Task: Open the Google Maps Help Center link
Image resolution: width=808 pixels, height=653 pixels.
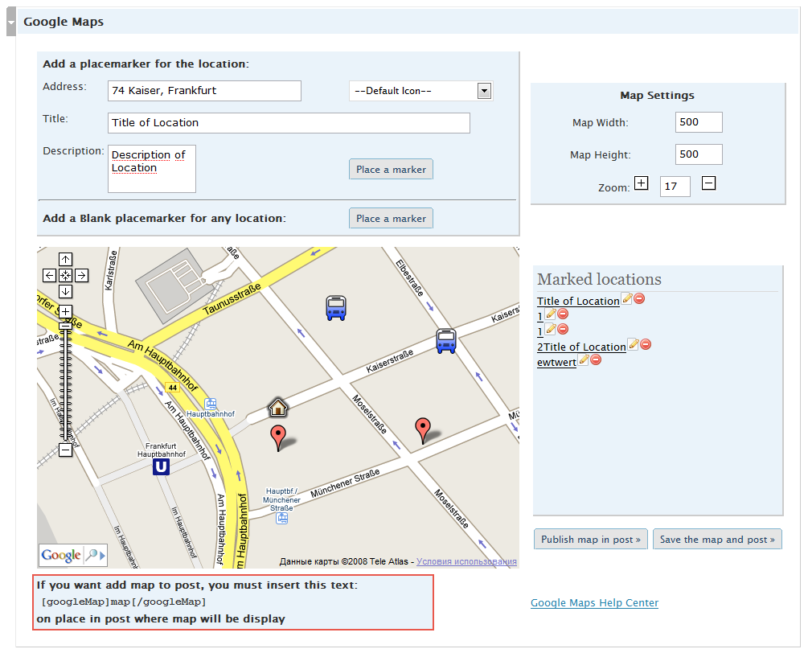Action: [595, 602]
